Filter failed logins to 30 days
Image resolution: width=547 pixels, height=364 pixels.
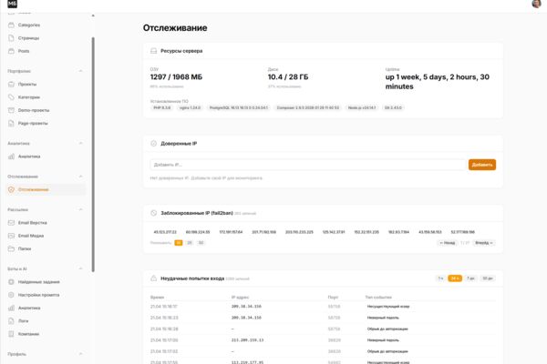pyautogui.click(x=488, y=278)
